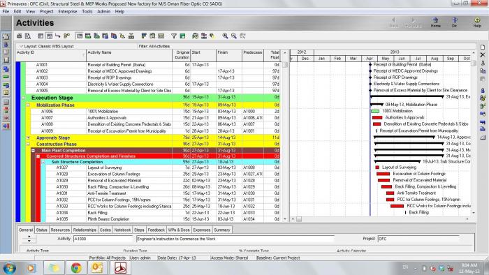Click the Zoom In magnifier icon
Viewport: 489px width, 275px height.
(x=225, y=36)
